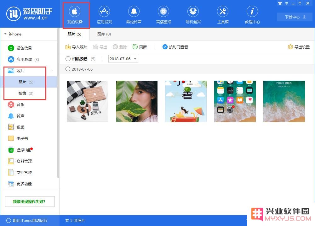315x226 pixels.
Task: Click the sidebar vertical scrollbar
Action: [x=58, y=103]
